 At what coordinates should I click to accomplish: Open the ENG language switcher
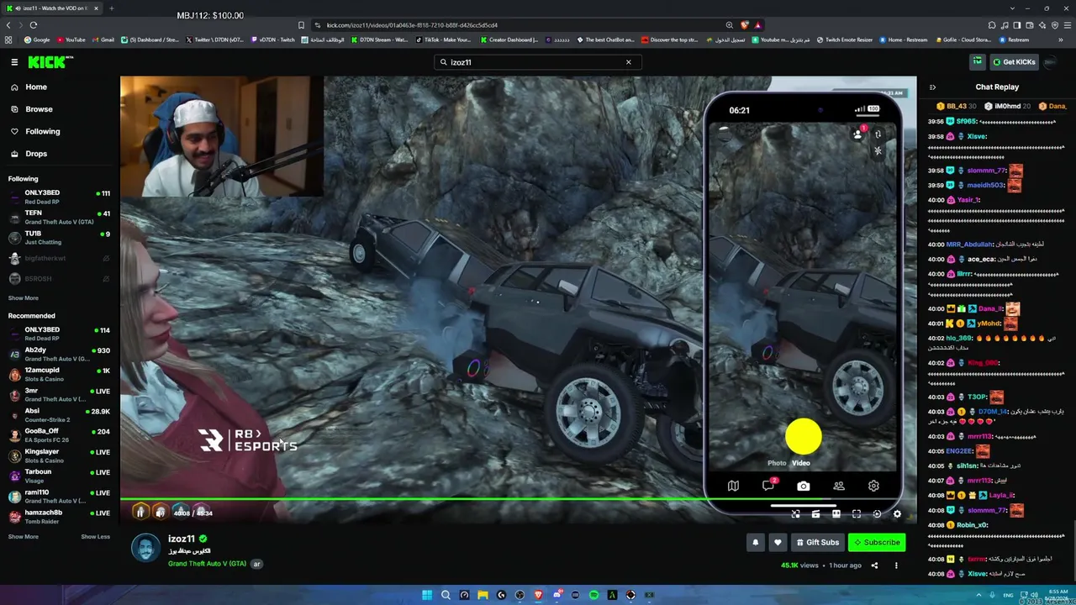click(1009, 595)
